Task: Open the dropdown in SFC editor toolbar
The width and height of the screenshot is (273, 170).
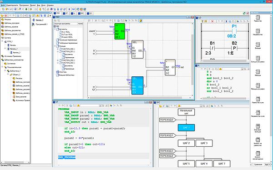Action: tap(201, 106)
